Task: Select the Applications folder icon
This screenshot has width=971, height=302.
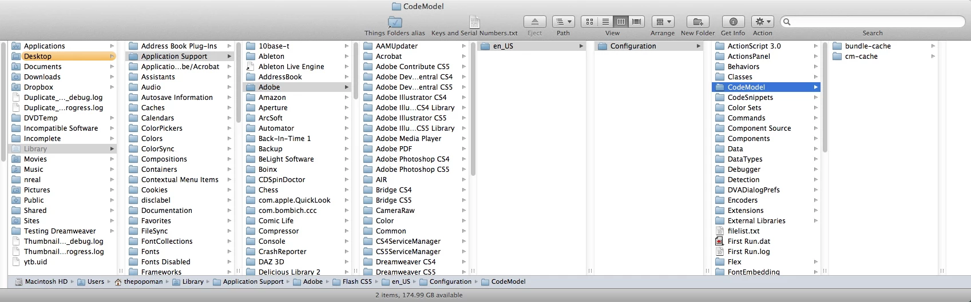Action: [16, 46]
